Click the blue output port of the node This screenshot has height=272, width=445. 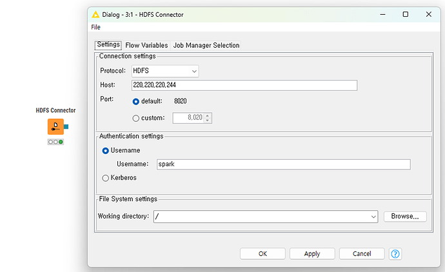[66, 127]
